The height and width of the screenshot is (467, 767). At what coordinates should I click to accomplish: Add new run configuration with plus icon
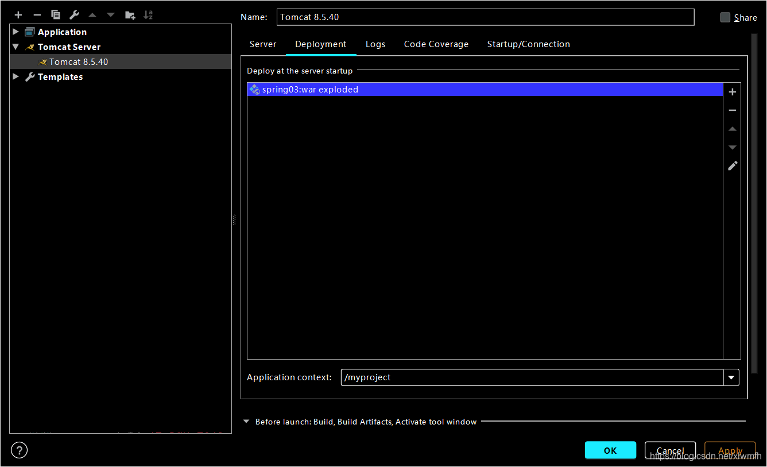pyautogui.click(x=18, y=15)
